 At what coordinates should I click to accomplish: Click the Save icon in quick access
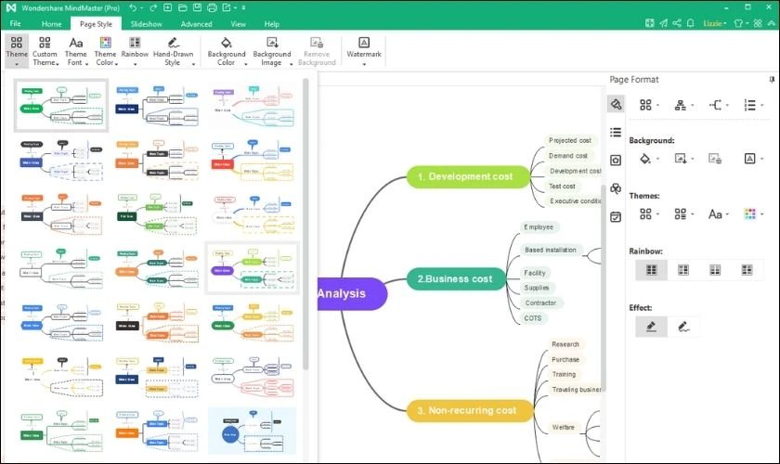click(198, 7)
